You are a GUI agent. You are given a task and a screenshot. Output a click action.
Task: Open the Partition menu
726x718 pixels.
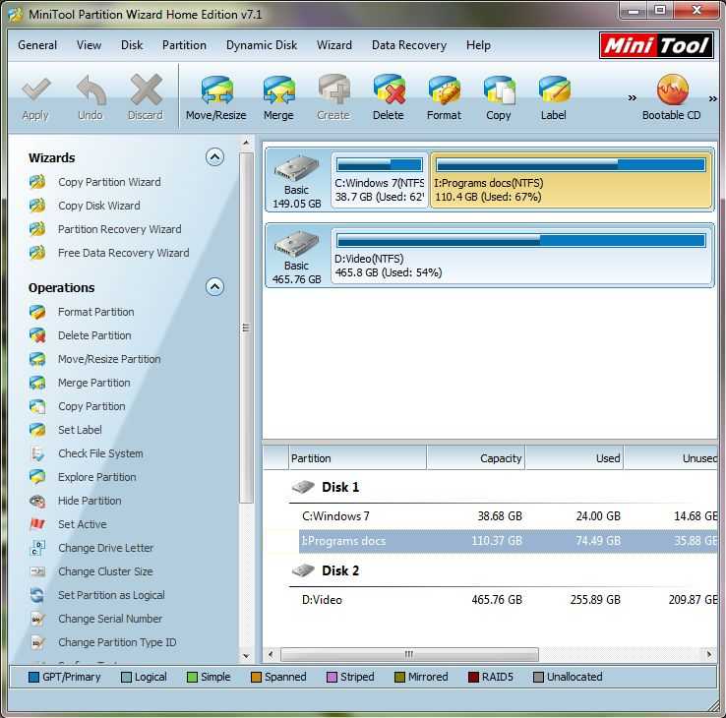(184, 45)
